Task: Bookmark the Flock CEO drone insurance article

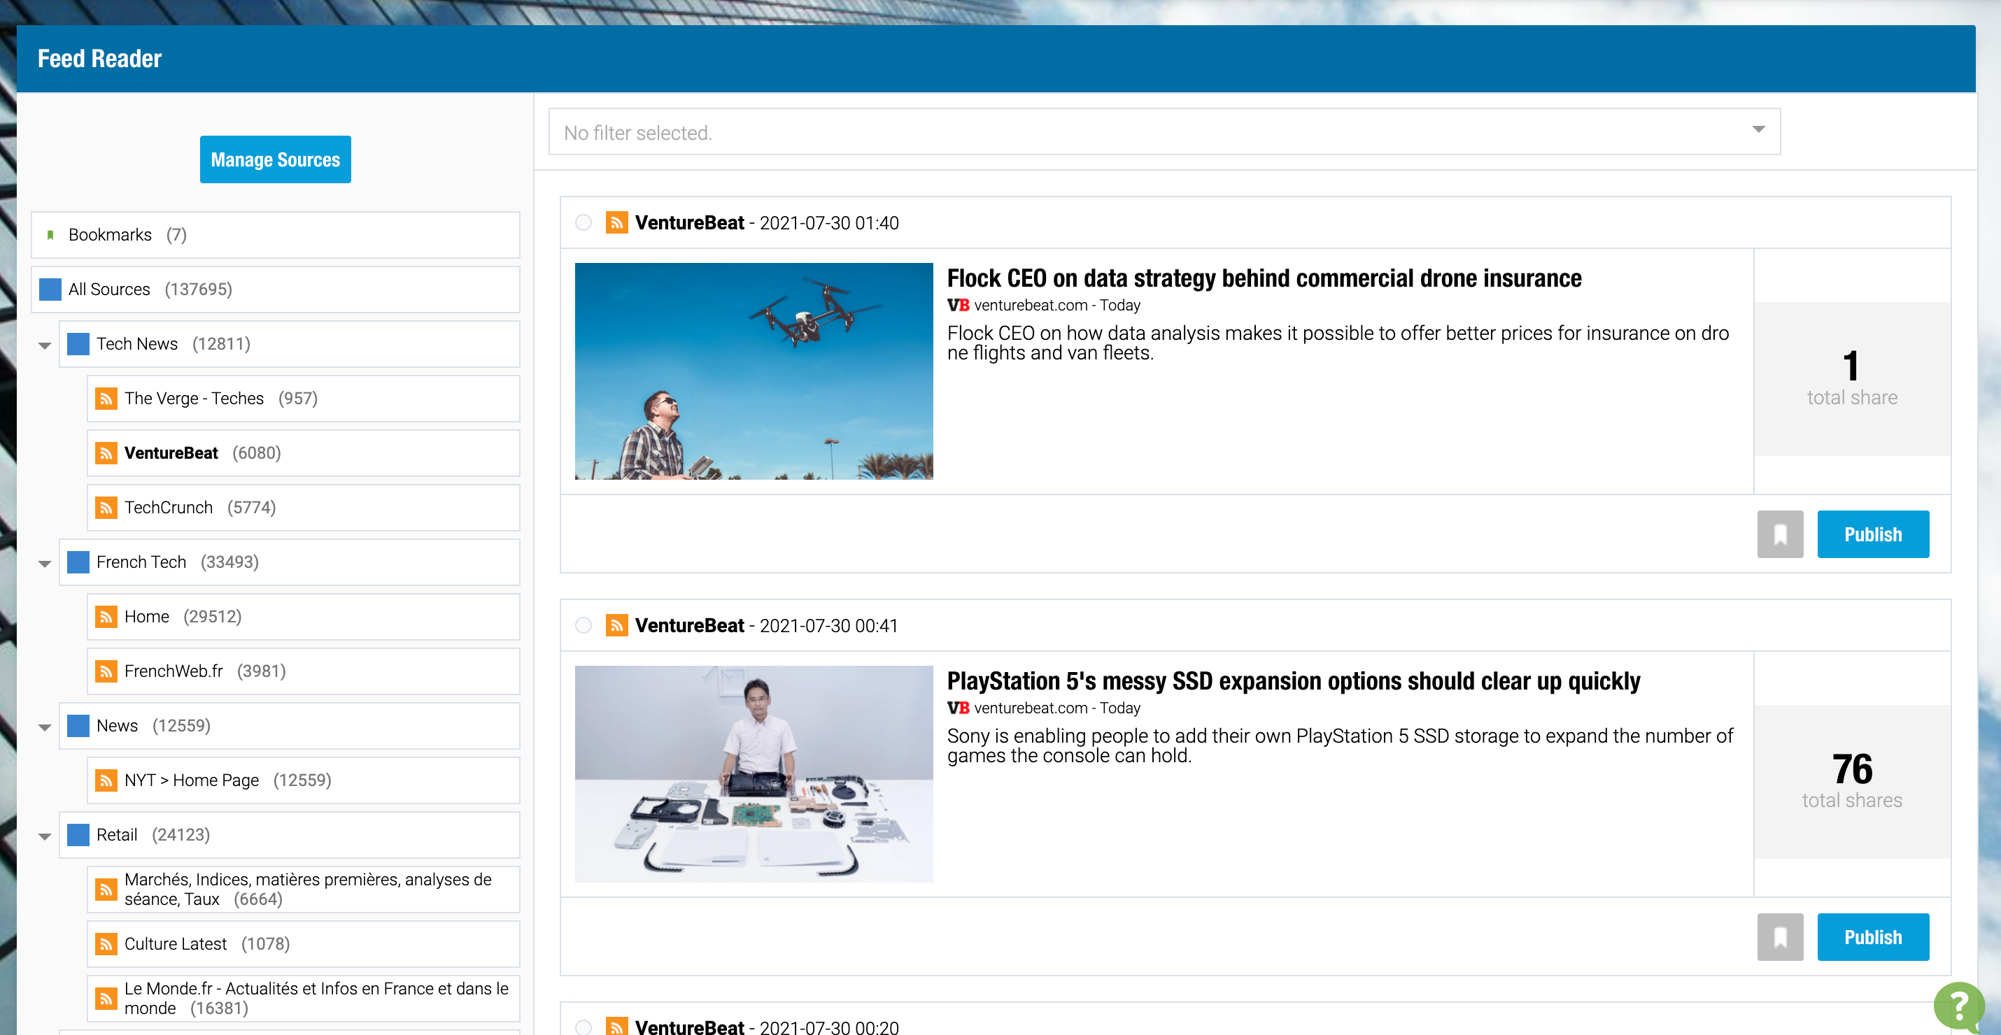Action: [x=1780, y=534]
